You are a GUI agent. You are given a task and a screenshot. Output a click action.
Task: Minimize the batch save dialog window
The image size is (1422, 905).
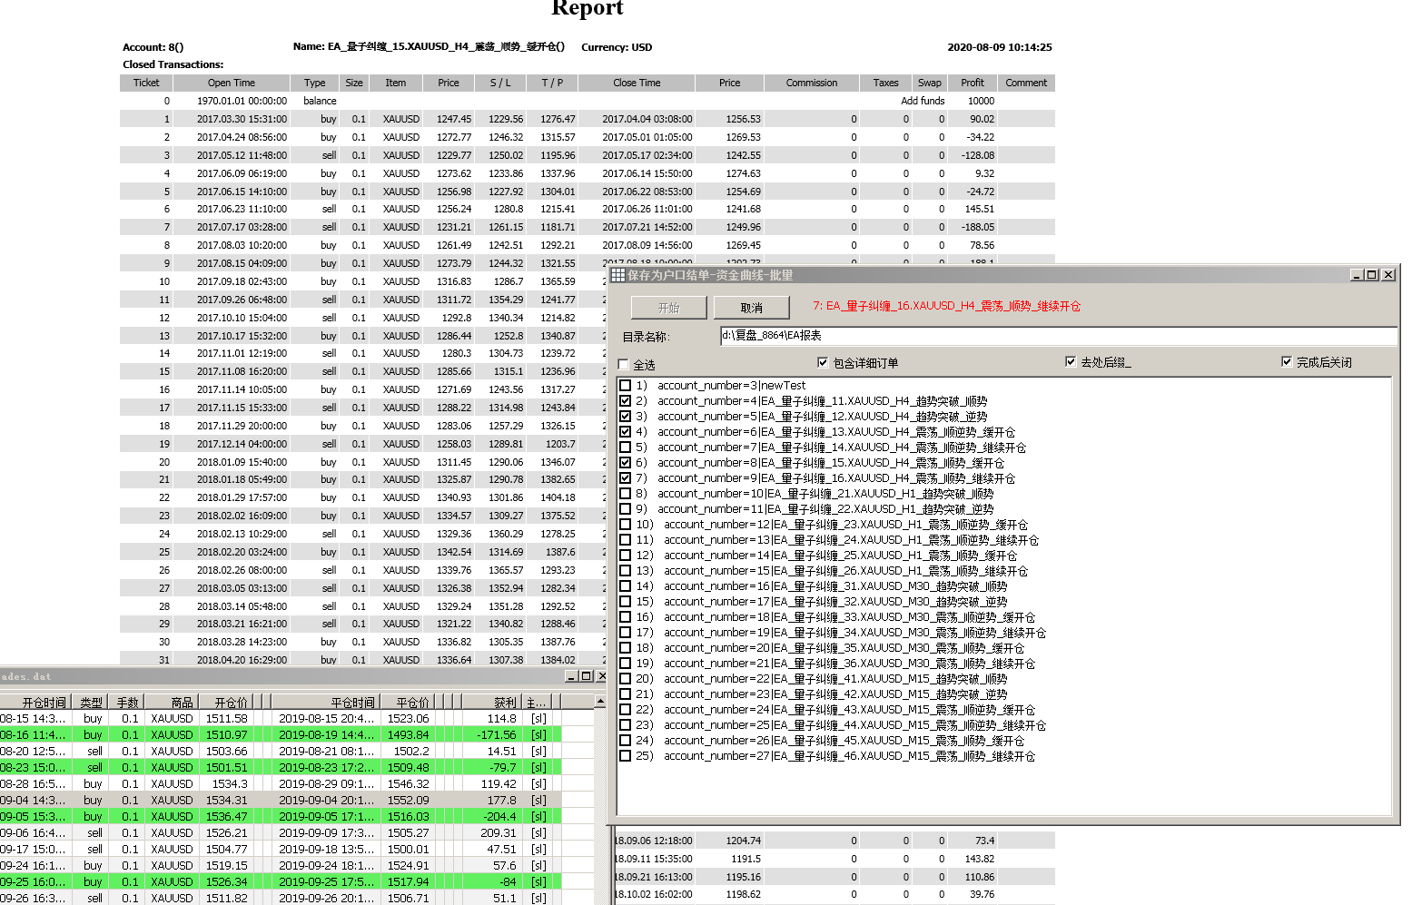(x=1356, y=275)
